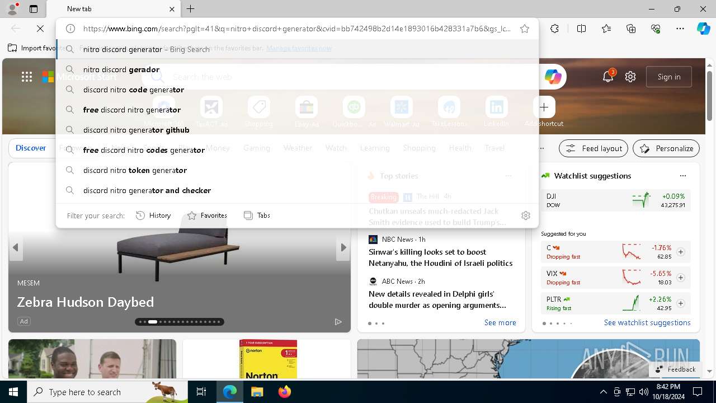This screenshot has height=403, width=716.
Task: Open ad choices icon on daybed card
Action: (338, 321)
